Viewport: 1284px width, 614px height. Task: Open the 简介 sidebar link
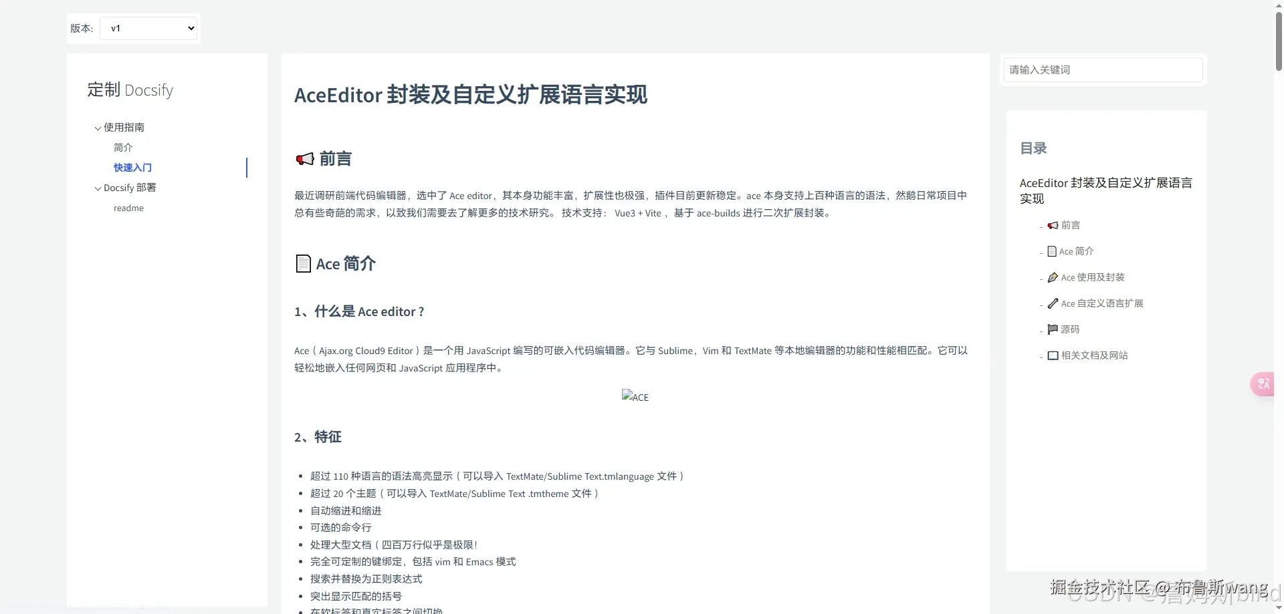122,148
